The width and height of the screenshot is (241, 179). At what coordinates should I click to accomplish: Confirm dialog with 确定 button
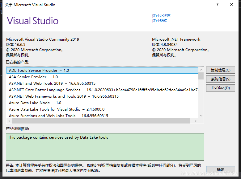220,170
